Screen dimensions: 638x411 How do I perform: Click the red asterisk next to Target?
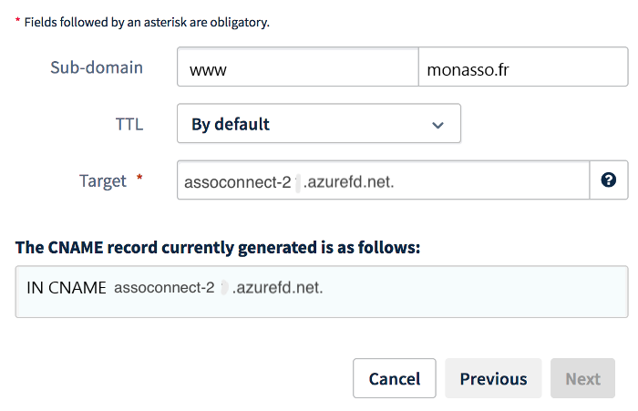[139, 178]
